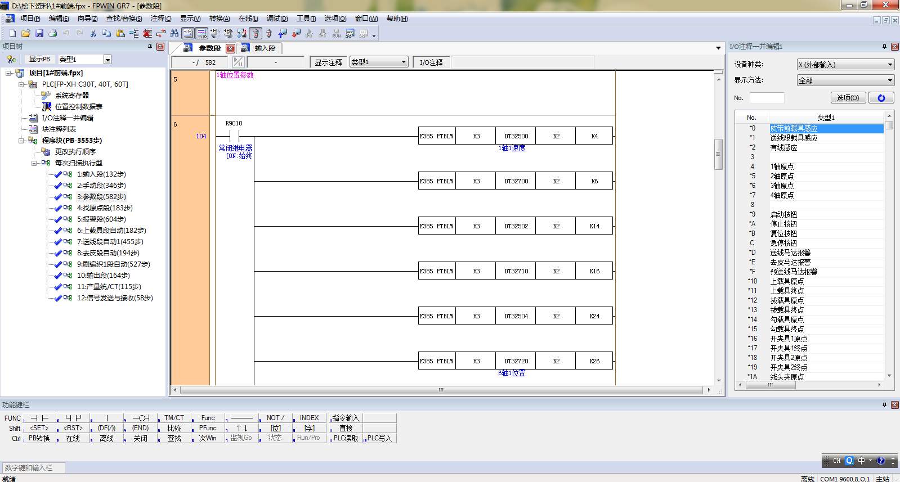This screenshot has height=482, width=900.
Task: Collapse the 每次扫描执行型 node
Action: [34, 163]
